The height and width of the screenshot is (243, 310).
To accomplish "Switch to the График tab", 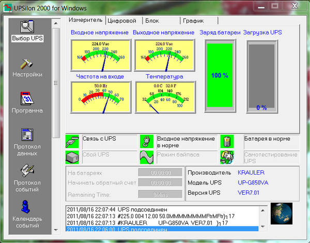I will coord(199,21).
